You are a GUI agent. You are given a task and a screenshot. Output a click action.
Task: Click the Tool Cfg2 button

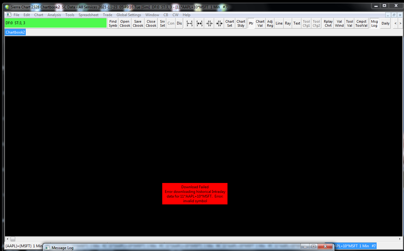click(316, 23)
